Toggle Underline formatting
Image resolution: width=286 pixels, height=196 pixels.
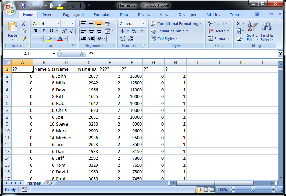tap(52, 31)
